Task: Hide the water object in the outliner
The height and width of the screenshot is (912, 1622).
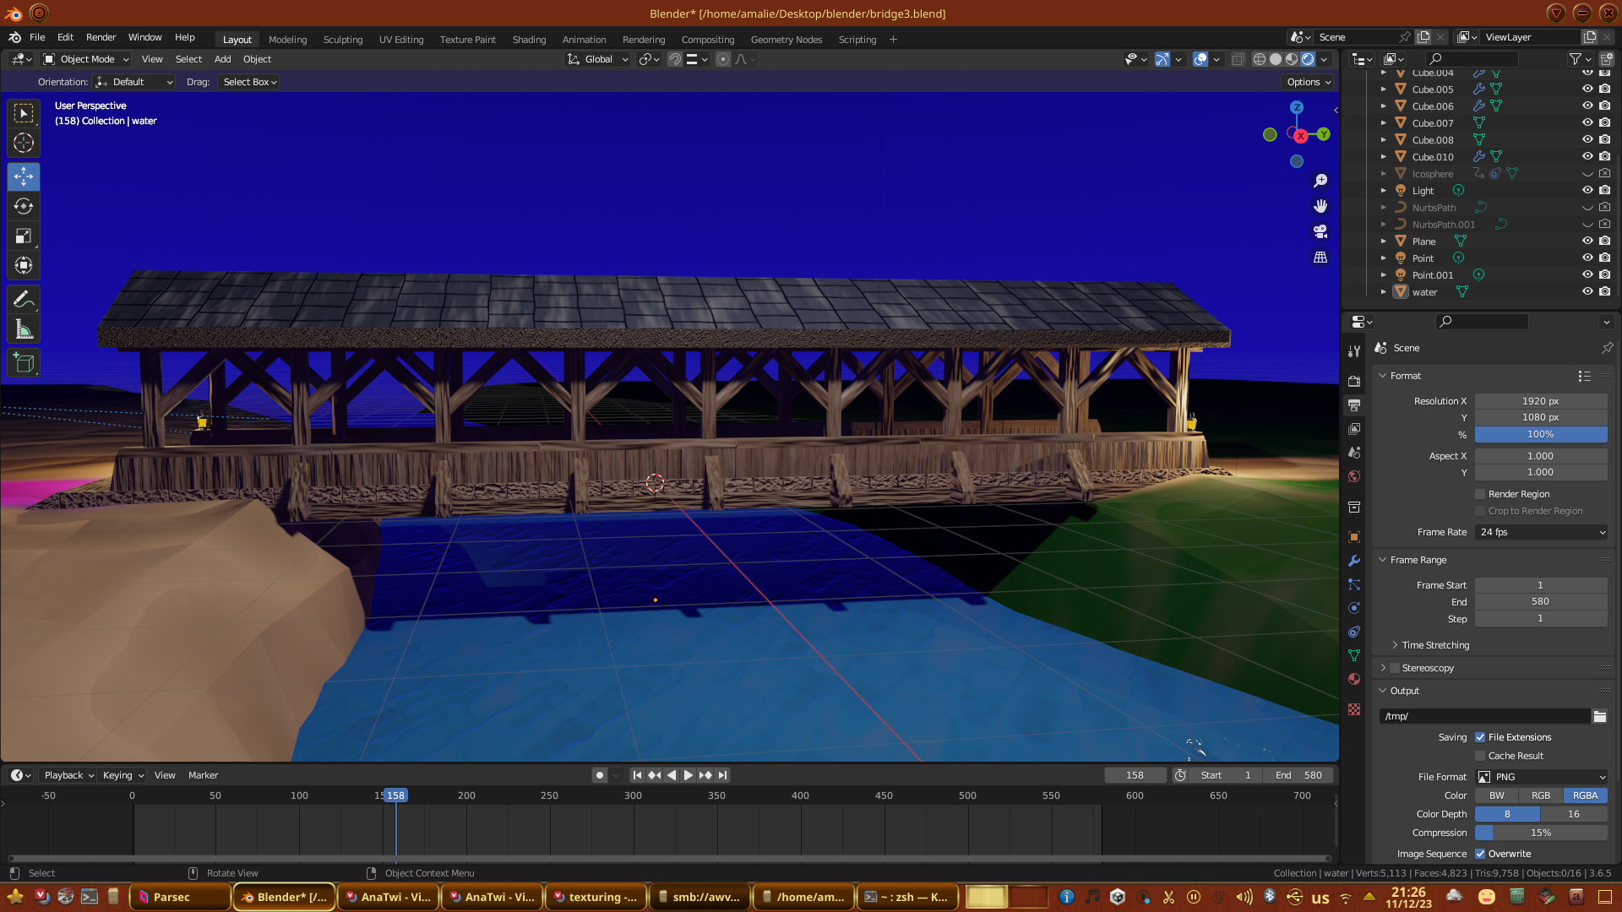Action: pyautogui.click(x=1587, y=291)
